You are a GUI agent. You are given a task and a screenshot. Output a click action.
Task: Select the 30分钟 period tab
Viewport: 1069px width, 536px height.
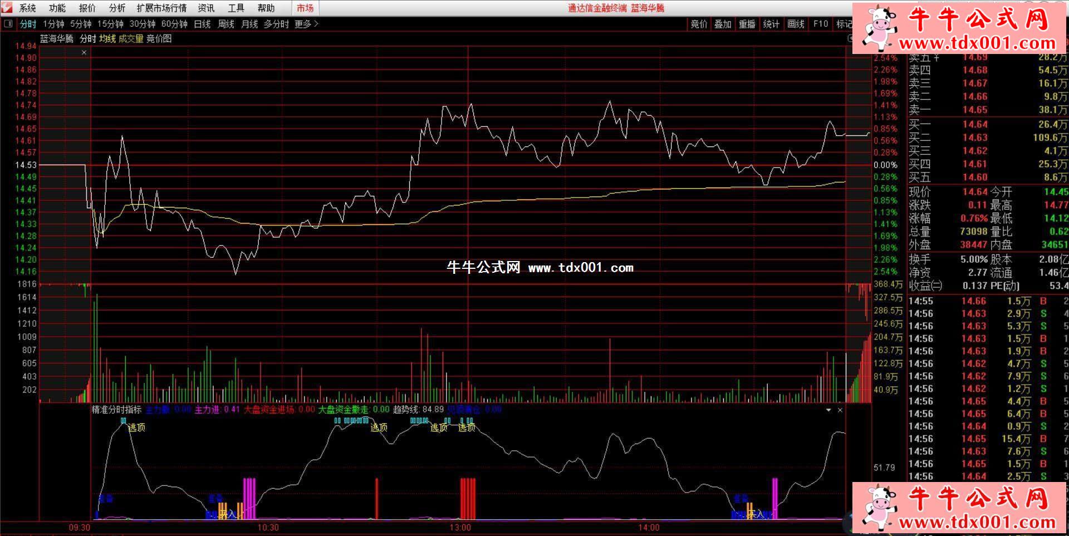[143, 24]
